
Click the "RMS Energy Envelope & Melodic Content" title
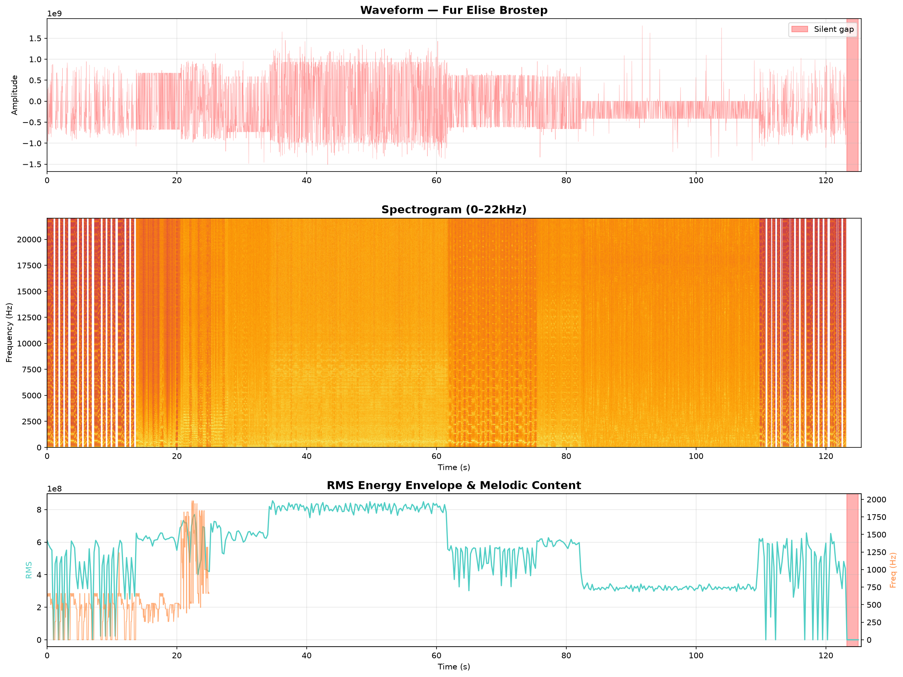[454, 485]
